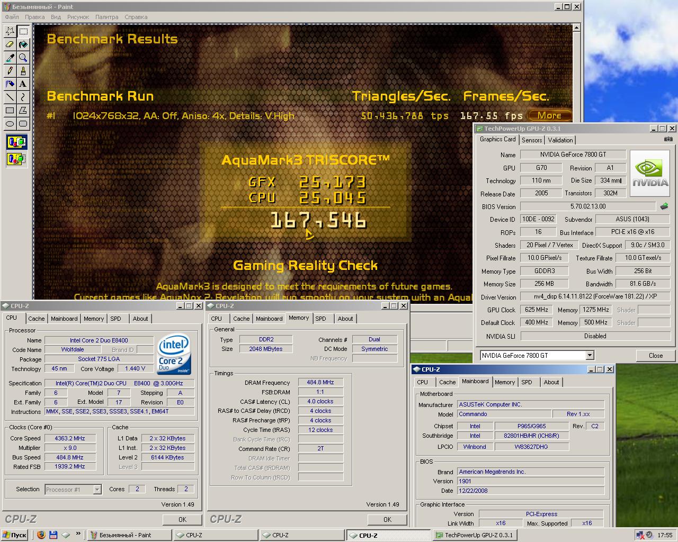
Task: Open the Файл menu in Paint
Action: pyautogui.click(x=12, y=17)
